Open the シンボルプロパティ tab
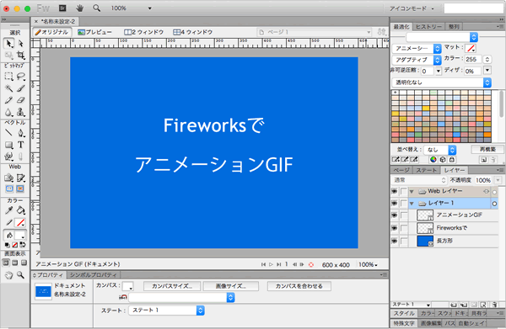This screenshot has width=506, height=329. 94,275
